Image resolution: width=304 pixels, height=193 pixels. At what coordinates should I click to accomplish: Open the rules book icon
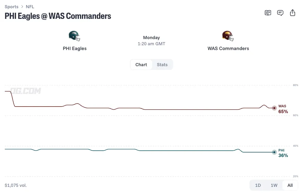coord(268,13)
